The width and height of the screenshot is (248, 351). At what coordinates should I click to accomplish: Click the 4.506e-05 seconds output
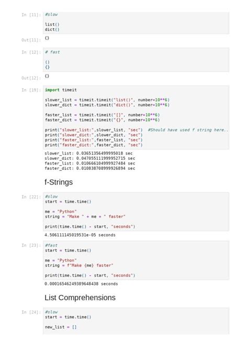[x=80, y=235]
